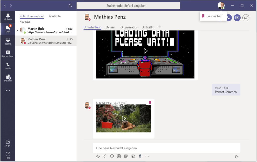Image resolution: width=257 pixels, height=162 pixels.
Task: Click Mathias Penz avatar in chat header
Action: point(87,17)
